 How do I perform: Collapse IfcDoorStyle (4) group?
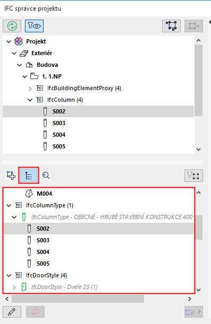click(x=9, y=275)
